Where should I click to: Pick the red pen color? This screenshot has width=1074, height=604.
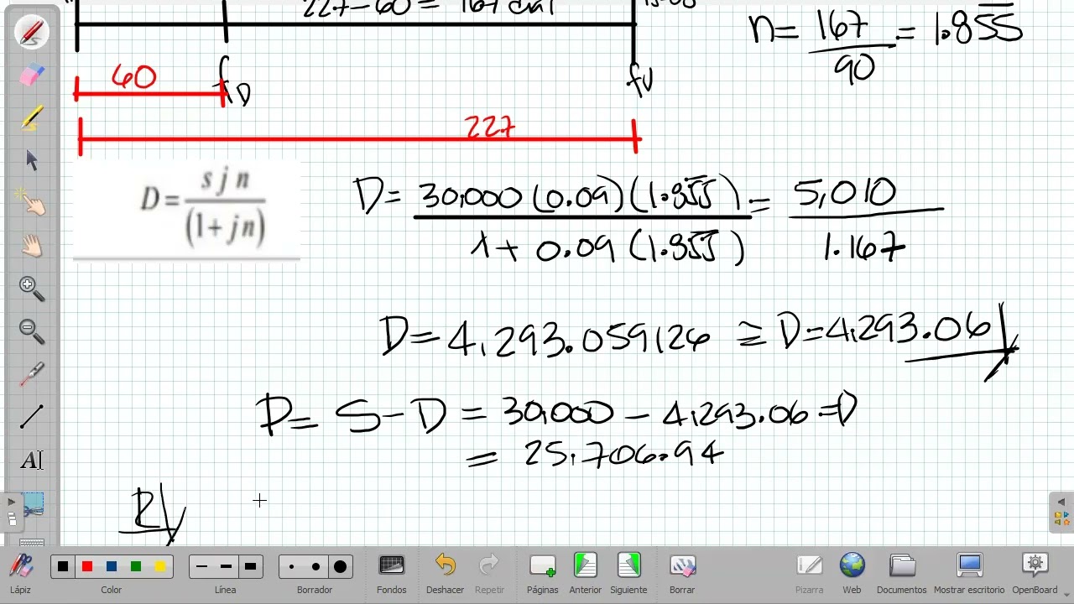(x=87, y=567)
